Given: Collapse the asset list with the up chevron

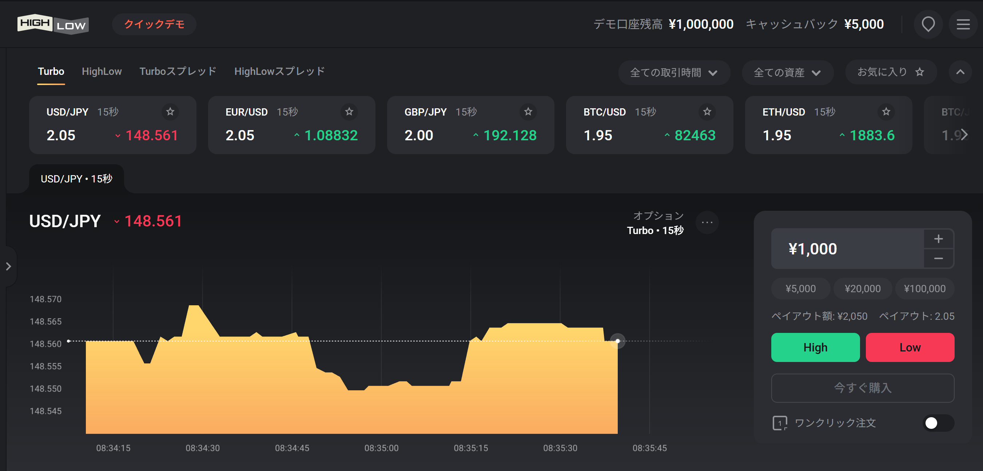Looking at the screenshot, I should tap(960, 72).
